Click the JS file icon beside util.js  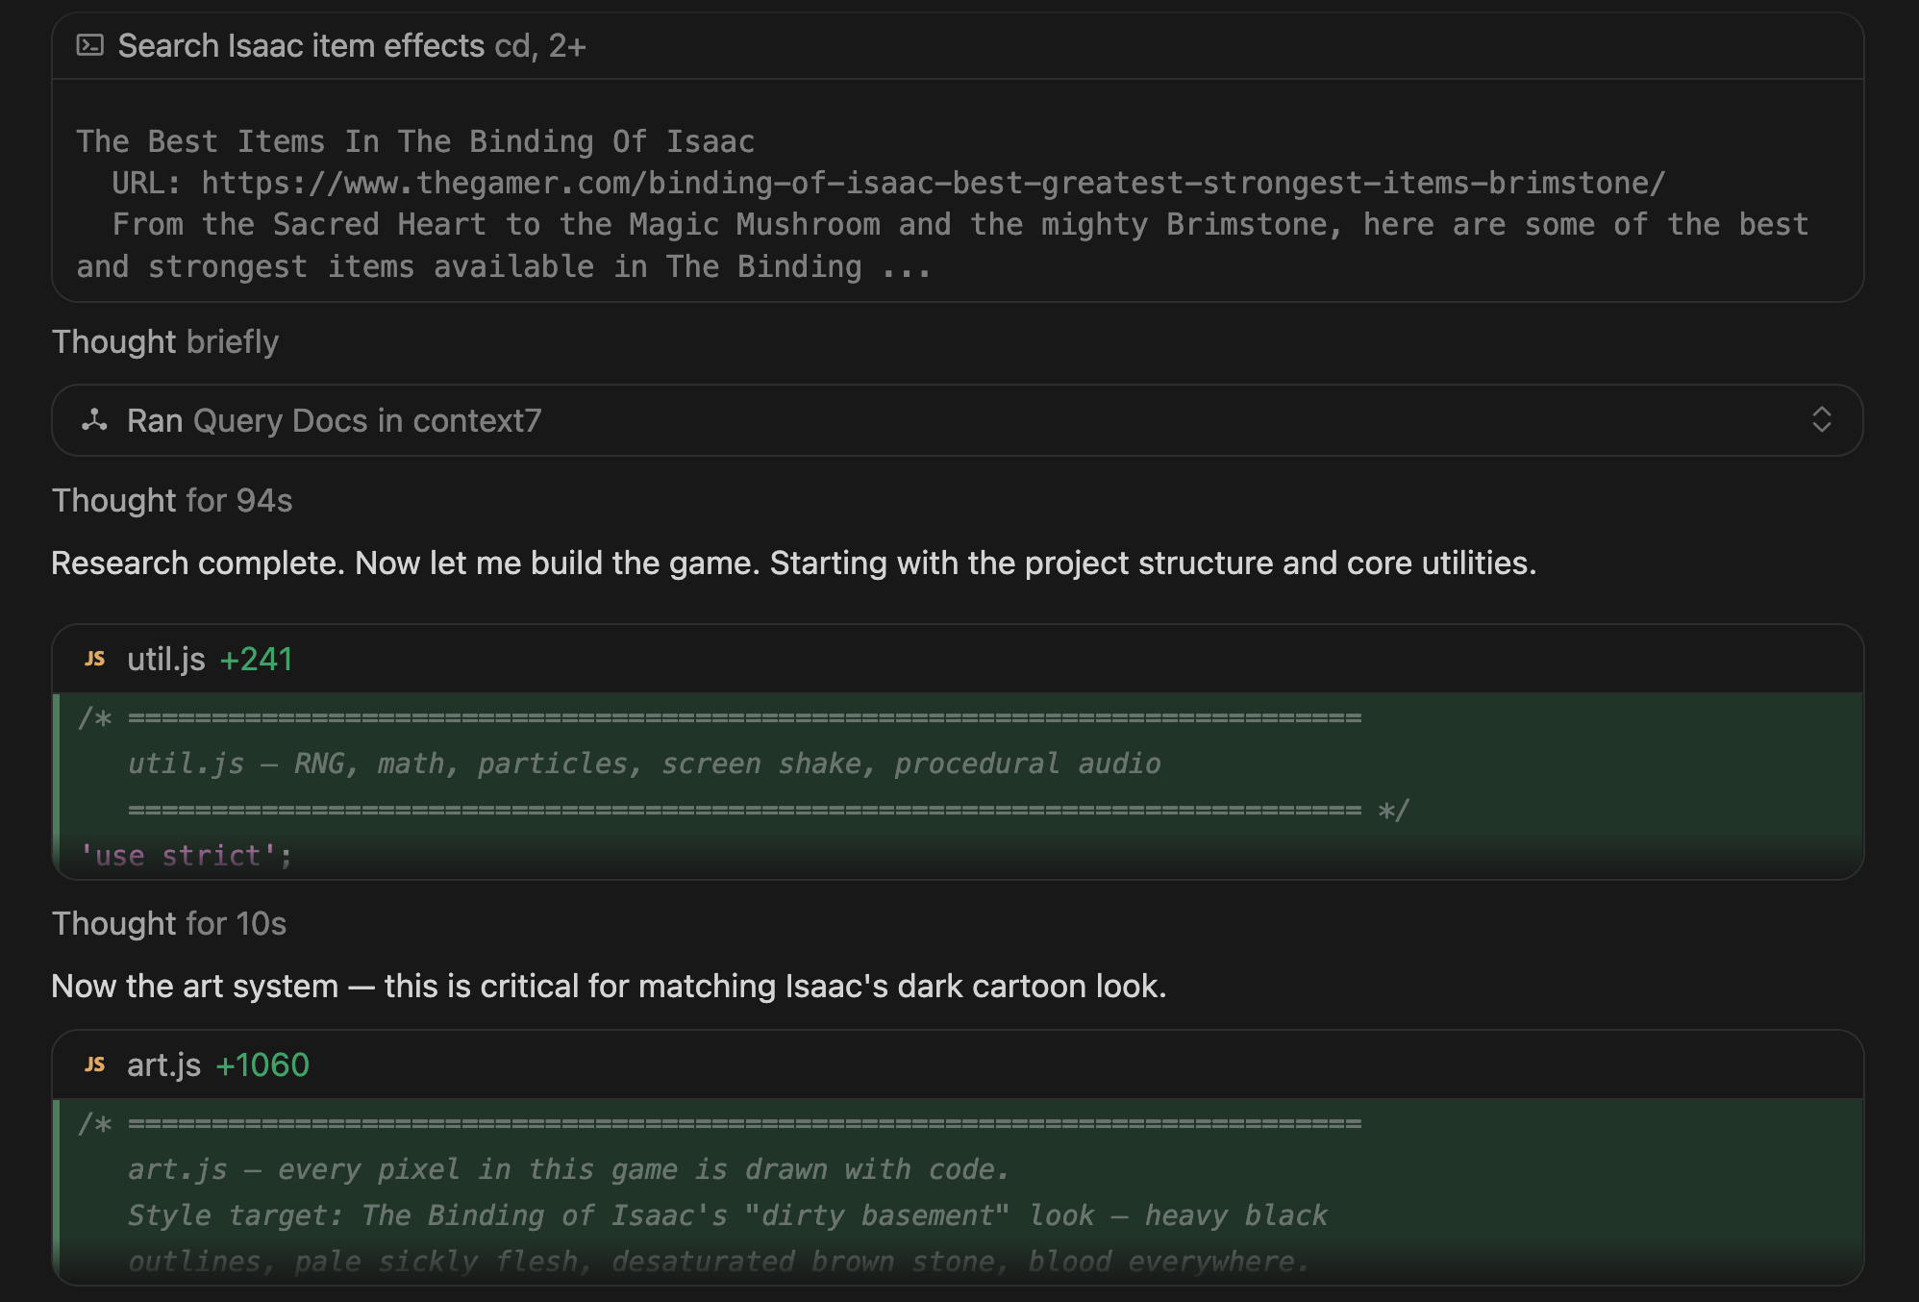tap(94, 659)
